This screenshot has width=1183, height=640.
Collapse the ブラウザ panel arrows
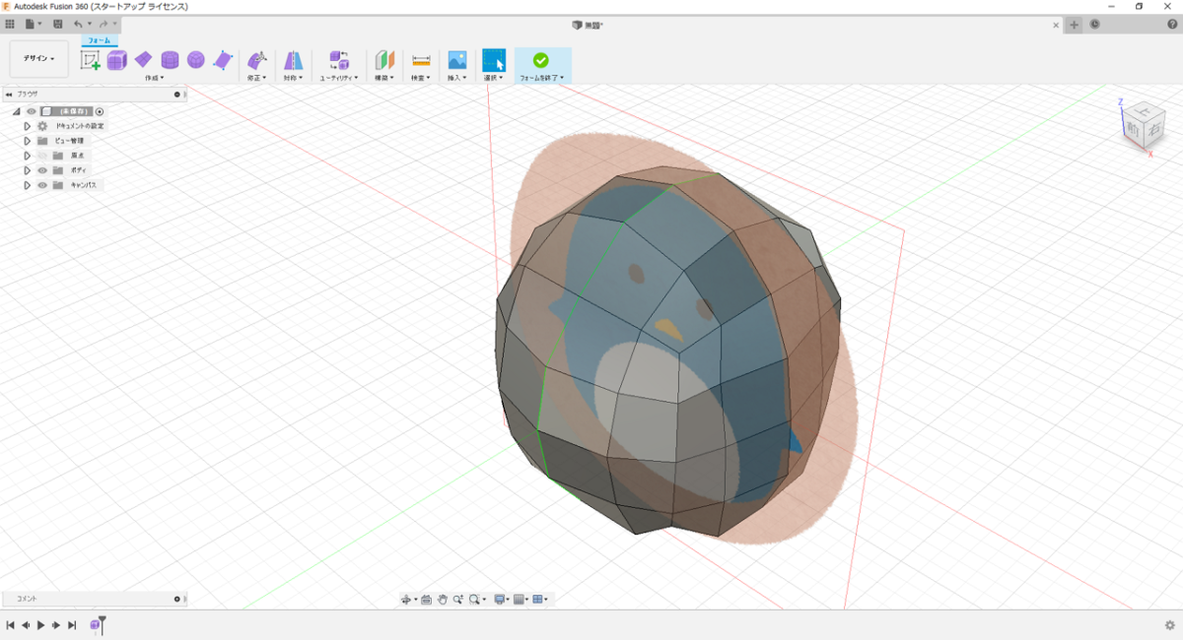8,95
